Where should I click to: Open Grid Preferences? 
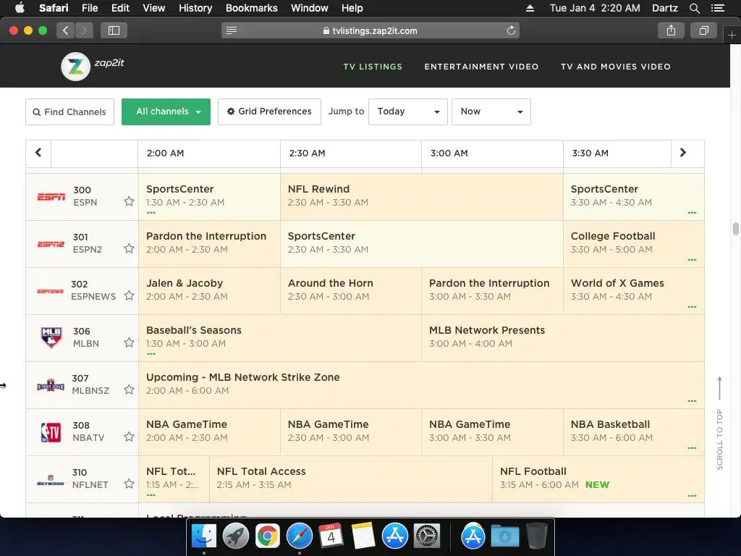click(269, 112)
